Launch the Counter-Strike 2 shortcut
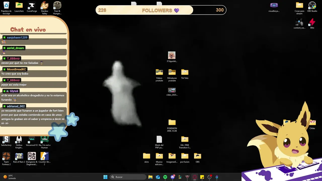The width and height of the screenshot is (322, 181). click(45, 159)
